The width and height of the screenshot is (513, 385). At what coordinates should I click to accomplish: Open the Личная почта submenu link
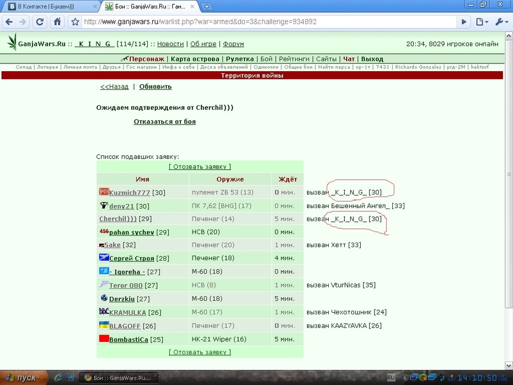point(80,67)
